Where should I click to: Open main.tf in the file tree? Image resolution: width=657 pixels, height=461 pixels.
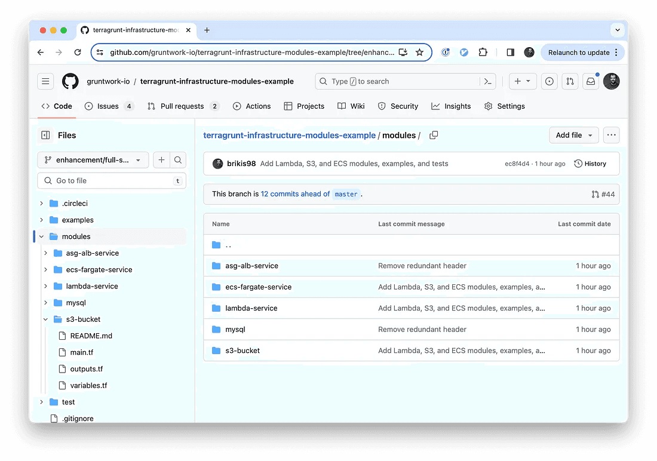pos(82,352)
